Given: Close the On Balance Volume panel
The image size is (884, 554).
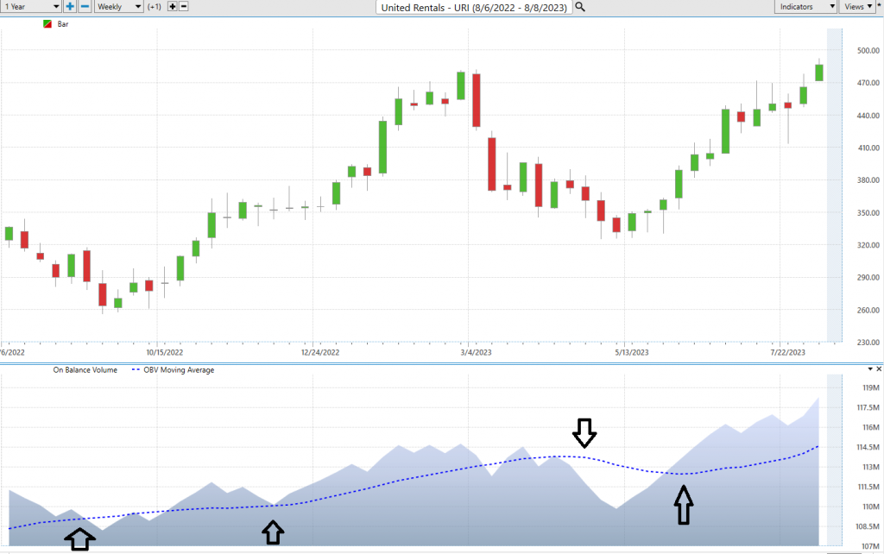Looking at the screenshot, I should (879, 369).
